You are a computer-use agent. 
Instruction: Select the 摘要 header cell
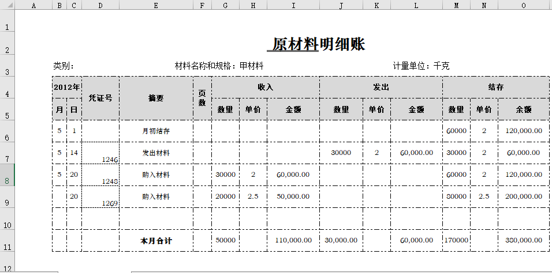click(x=156, y=98)
